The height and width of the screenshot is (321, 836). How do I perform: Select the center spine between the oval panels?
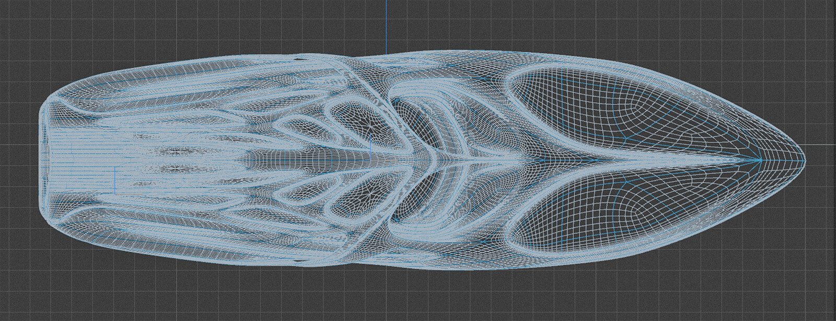(627, 159)
